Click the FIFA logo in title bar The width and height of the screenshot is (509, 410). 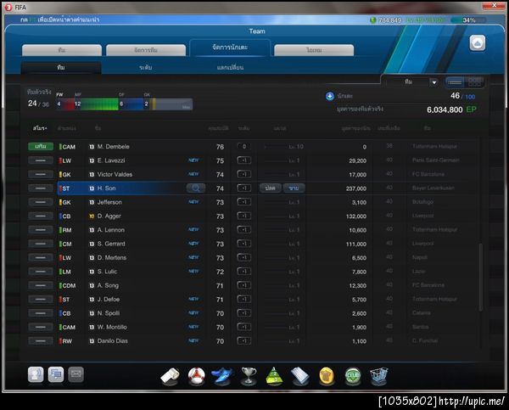(x=8, y=7)
